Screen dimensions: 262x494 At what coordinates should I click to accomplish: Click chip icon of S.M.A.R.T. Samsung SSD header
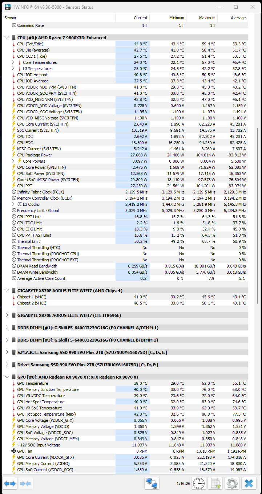[x=14, y=352]
